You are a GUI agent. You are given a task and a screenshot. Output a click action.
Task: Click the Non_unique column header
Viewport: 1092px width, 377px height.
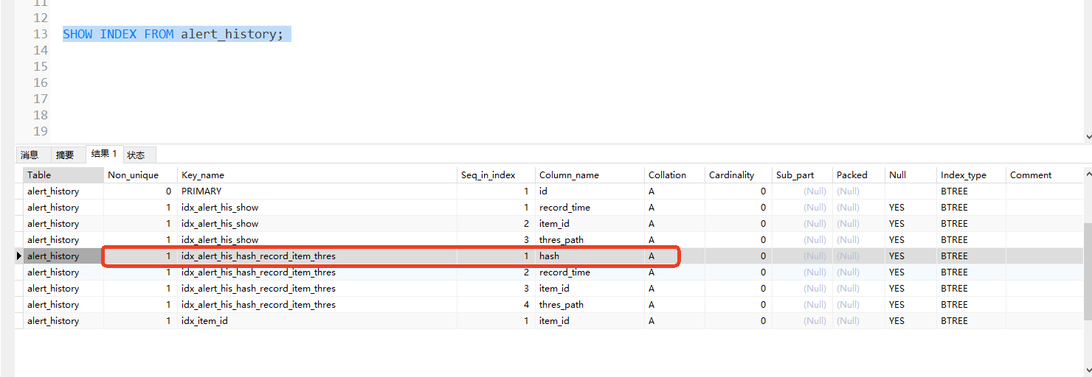click(x=140, y=175)
